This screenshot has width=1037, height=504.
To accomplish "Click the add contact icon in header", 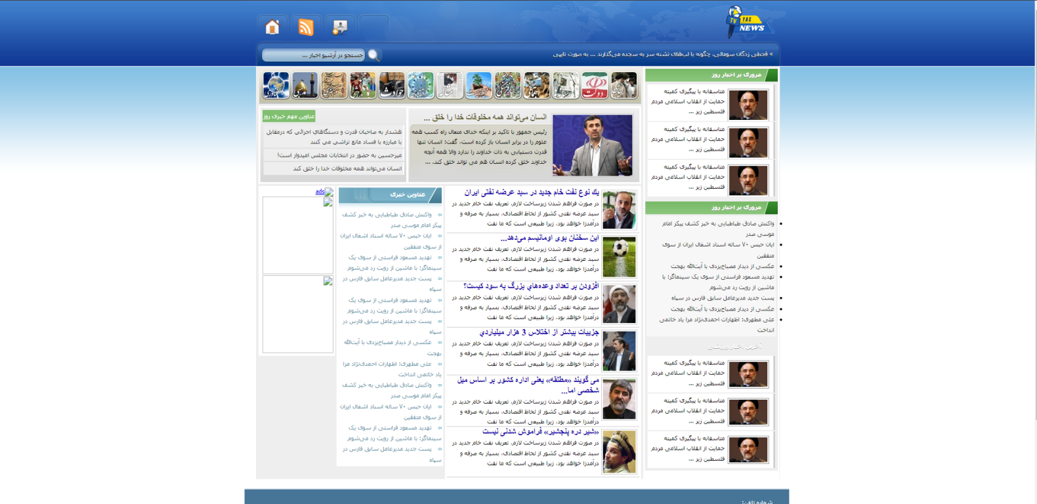I will 339,27.
